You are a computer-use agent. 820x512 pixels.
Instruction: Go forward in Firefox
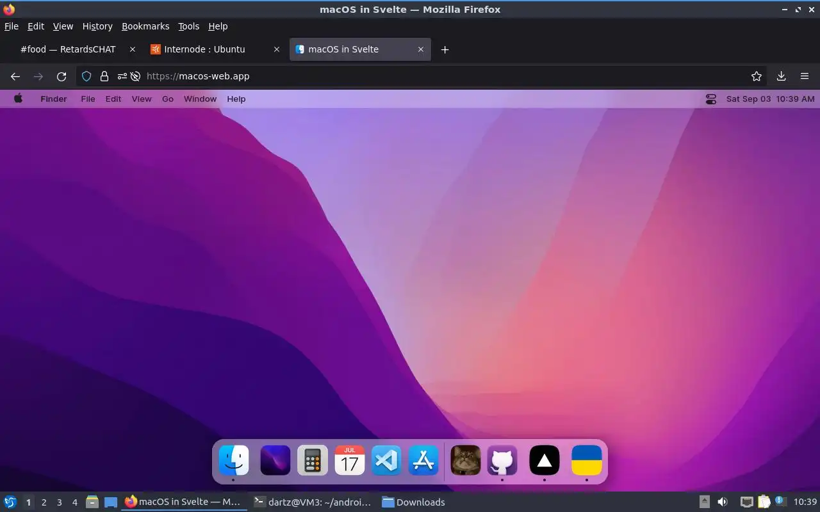pos(38,76)
